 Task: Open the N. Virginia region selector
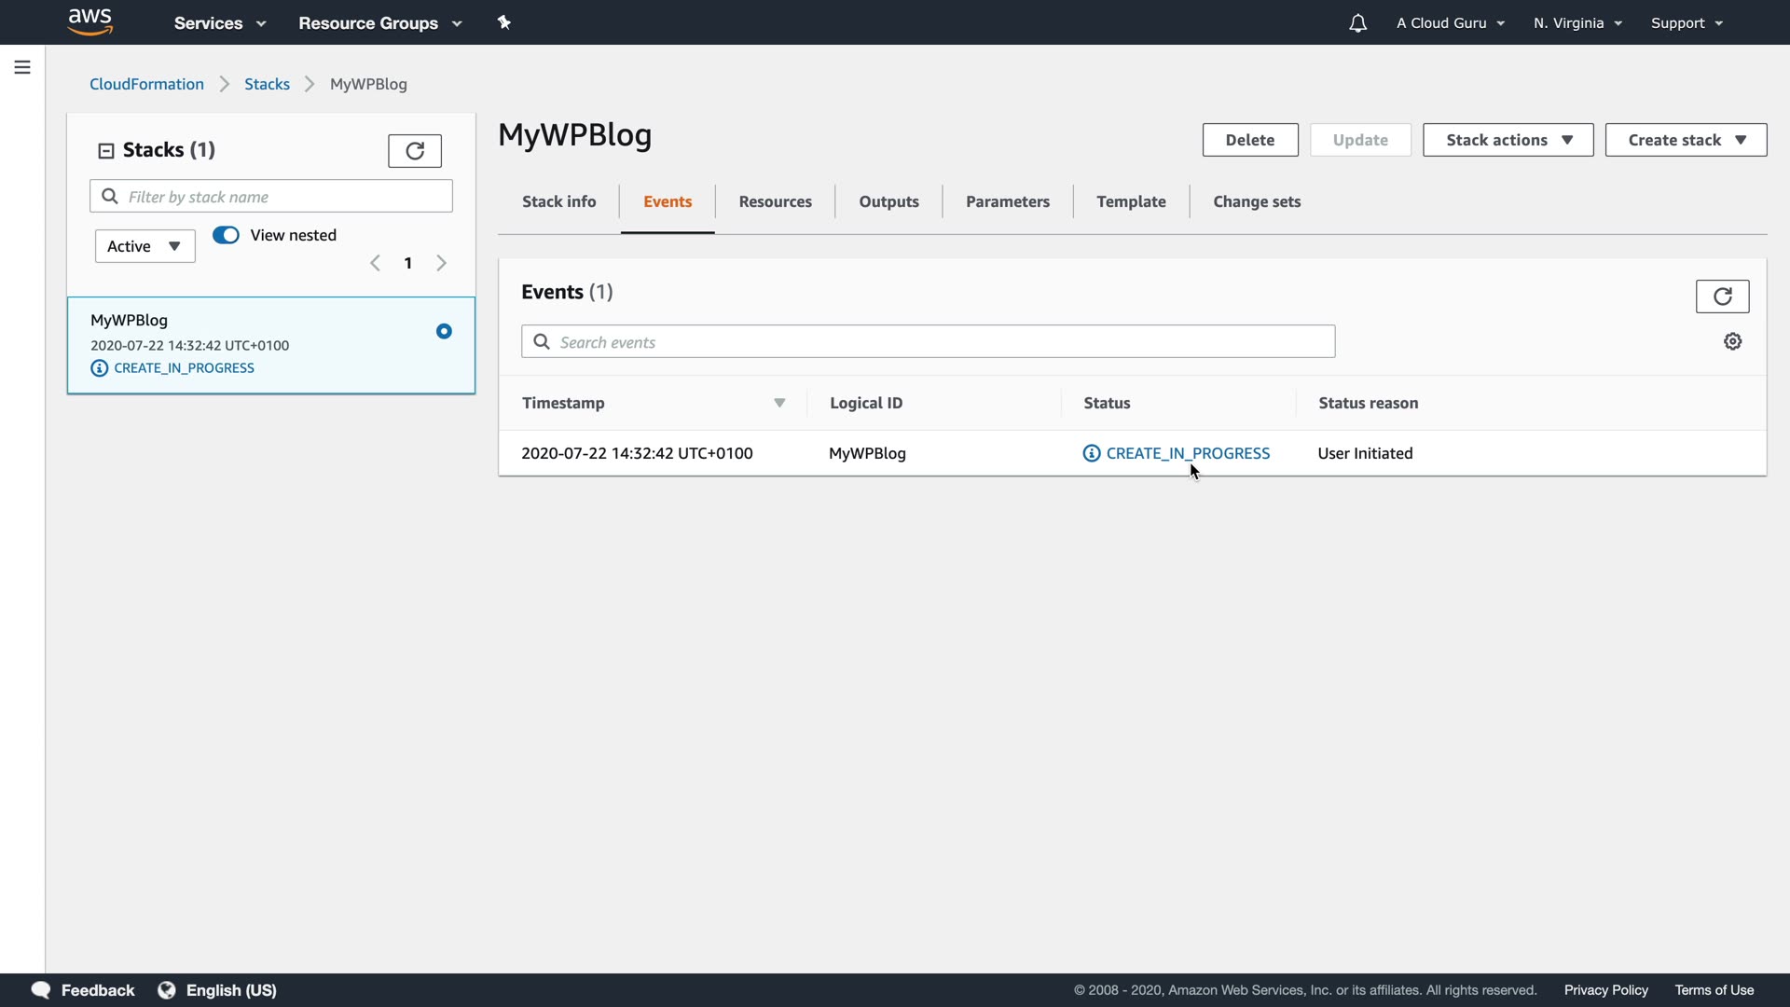1577,23
